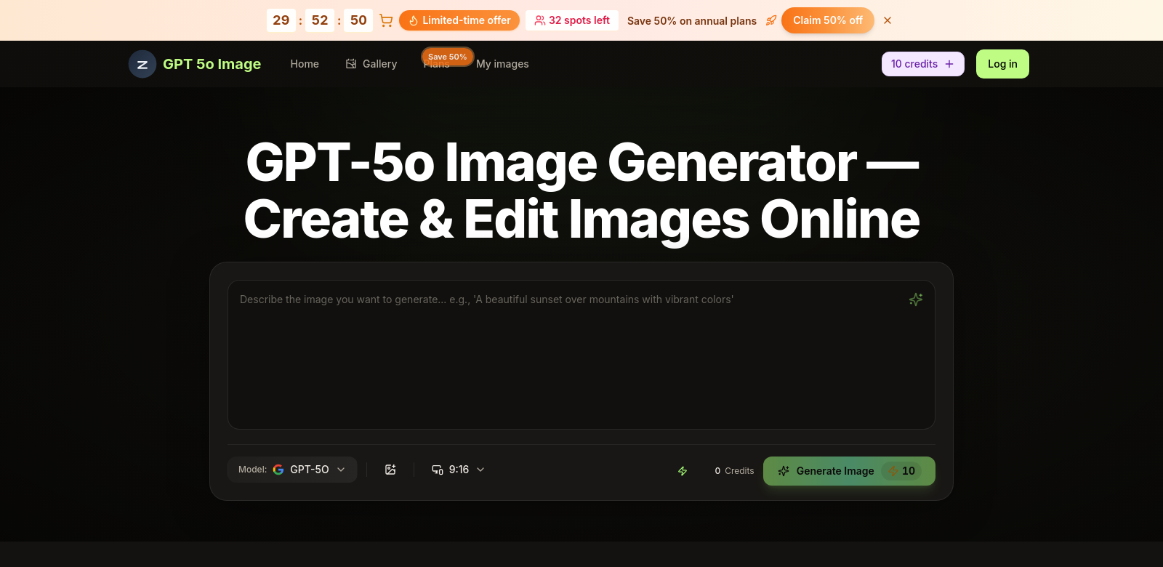The image size is (1163, 567).
Task: Click the countdown timer minutes 52
Action: point(320,20)
